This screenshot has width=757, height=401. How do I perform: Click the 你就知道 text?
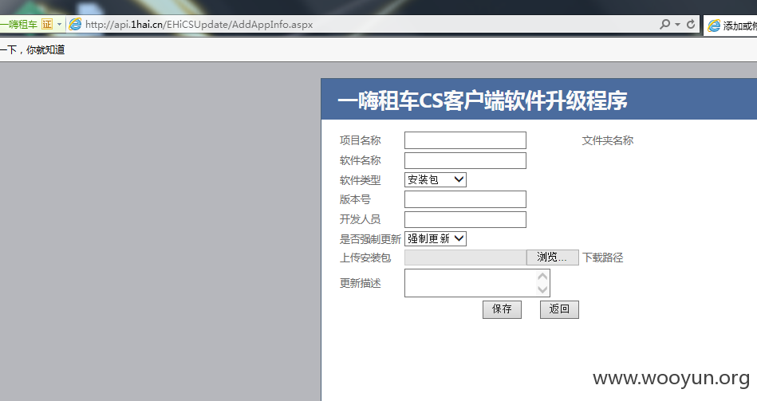pos(45,49)
